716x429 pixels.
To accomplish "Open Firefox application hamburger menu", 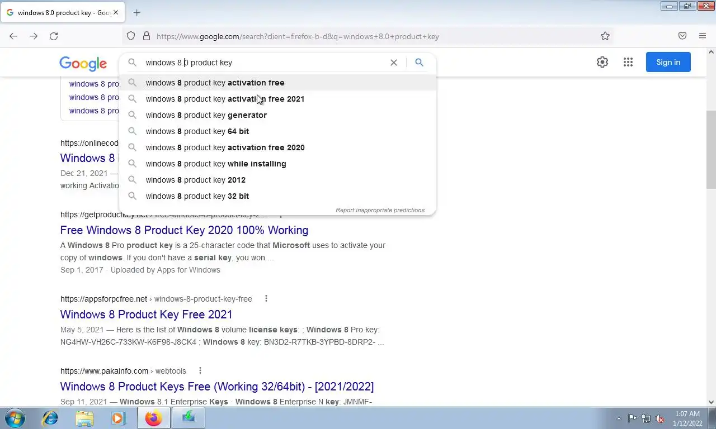I will click(x=703, y=36).
